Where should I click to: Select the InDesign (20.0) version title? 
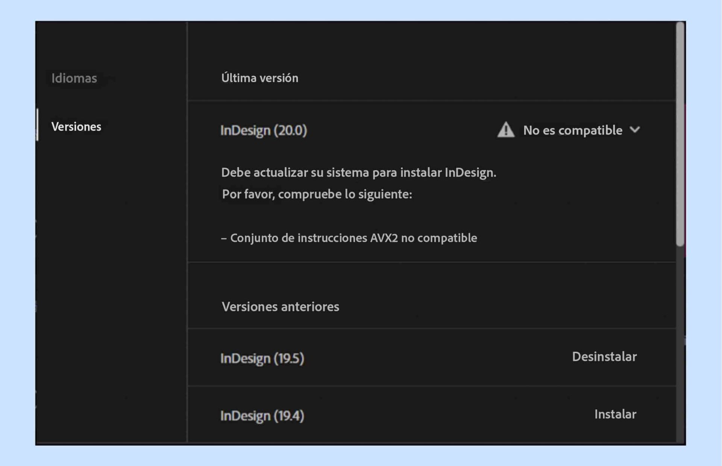263,130
